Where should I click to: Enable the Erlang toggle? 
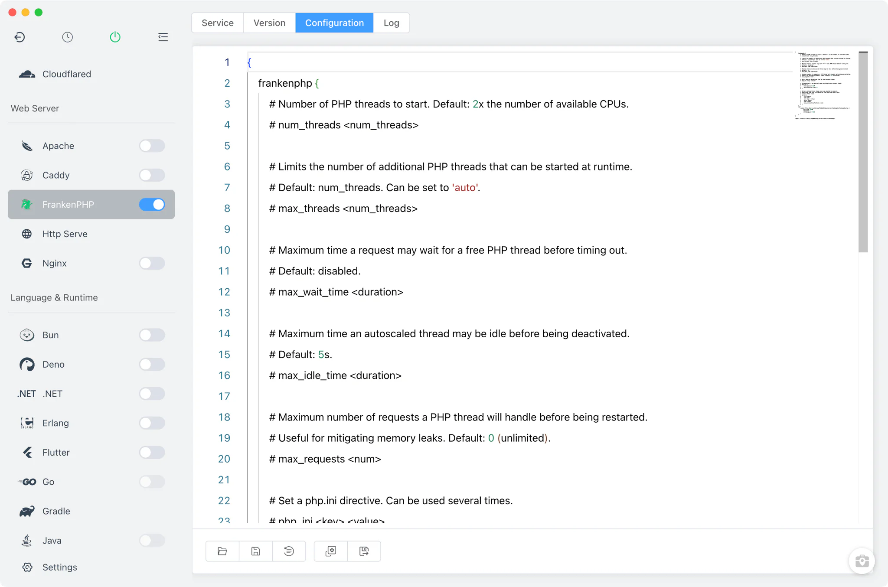pyautogui.click(x=152, y=423)
